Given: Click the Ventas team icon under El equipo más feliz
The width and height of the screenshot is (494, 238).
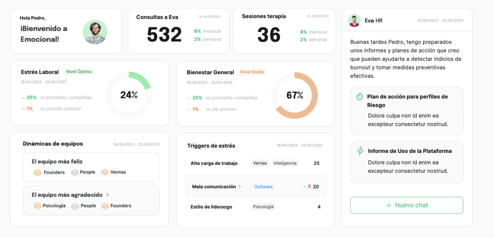Looking at the screenshot, I should point(105,172).
